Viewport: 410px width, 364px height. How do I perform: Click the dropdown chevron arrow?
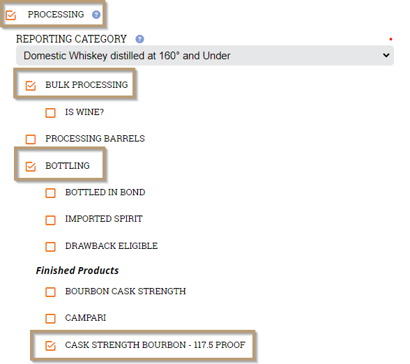click(x=386, y=56)
